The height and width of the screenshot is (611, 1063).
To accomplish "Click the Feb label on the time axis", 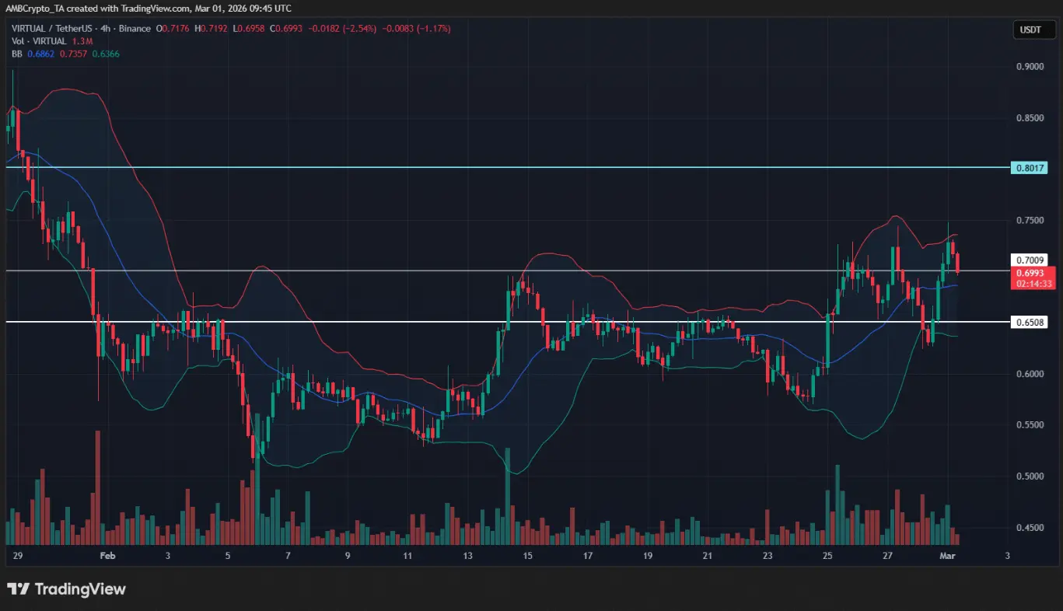I will click(108, 556).
